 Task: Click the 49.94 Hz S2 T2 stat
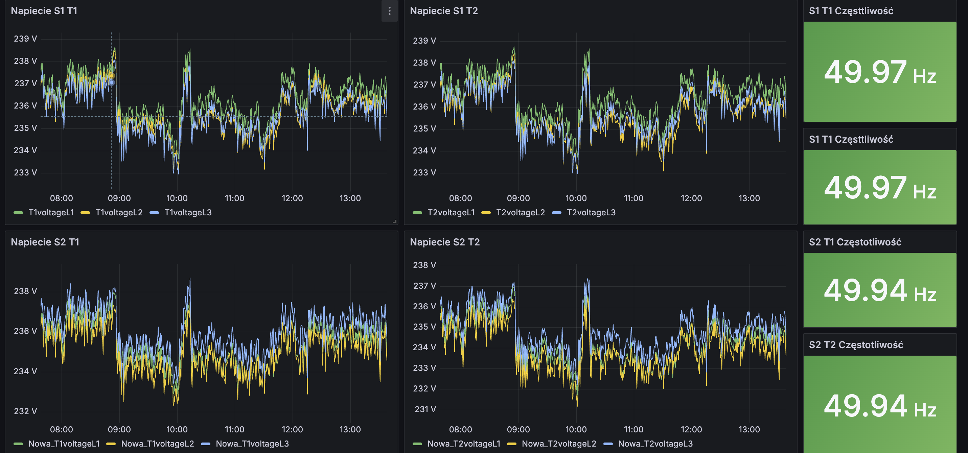(x=879, y=406)
